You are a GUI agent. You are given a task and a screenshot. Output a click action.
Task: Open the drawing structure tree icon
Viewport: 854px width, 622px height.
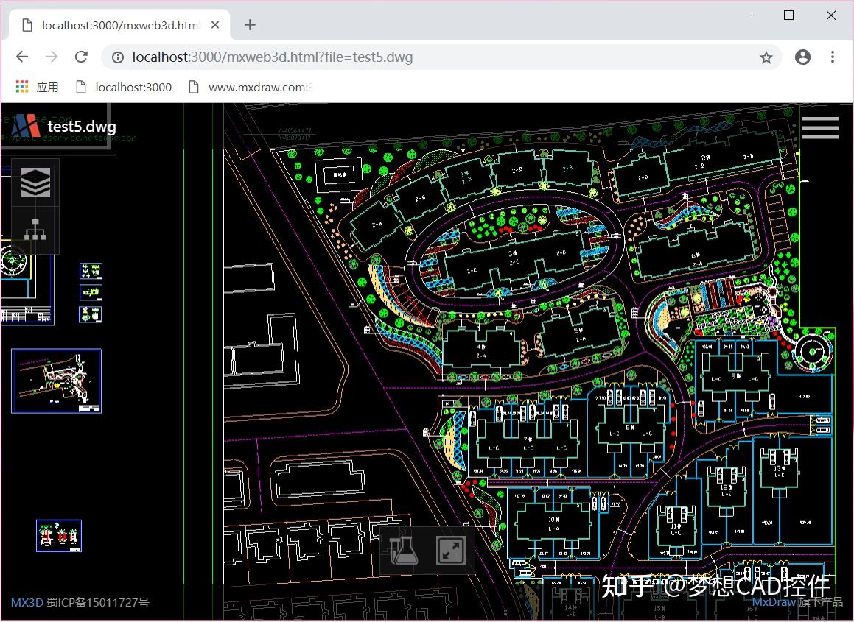[34, 230]
